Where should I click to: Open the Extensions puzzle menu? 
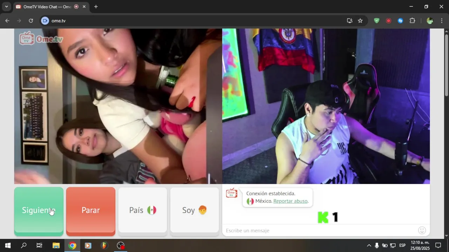coord(413,21)
